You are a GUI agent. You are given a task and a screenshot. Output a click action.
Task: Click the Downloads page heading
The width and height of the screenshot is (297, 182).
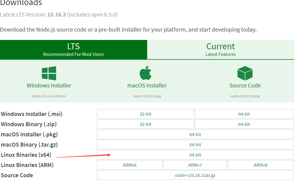pyautogui.click(x=21, y=3)
